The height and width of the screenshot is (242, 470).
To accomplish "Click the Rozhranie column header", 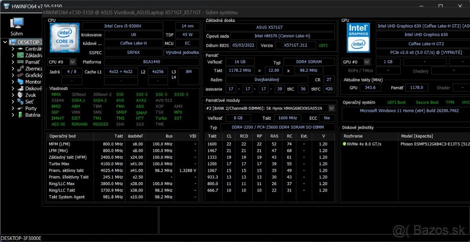I will coord(352,136).
